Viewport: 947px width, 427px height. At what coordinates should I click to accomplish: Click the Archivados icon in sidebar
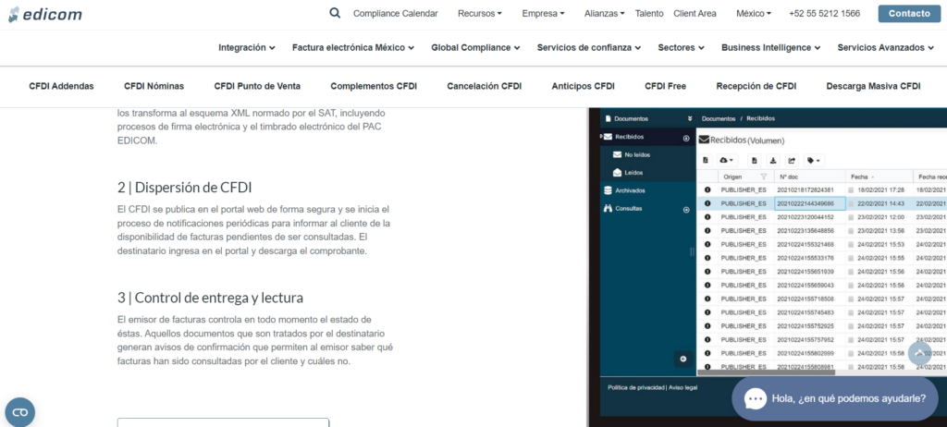(x=608, y=190)
